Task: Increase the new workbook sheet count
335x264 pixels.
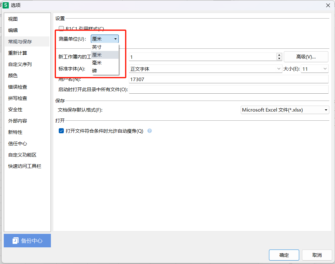Action: [279, 55]
